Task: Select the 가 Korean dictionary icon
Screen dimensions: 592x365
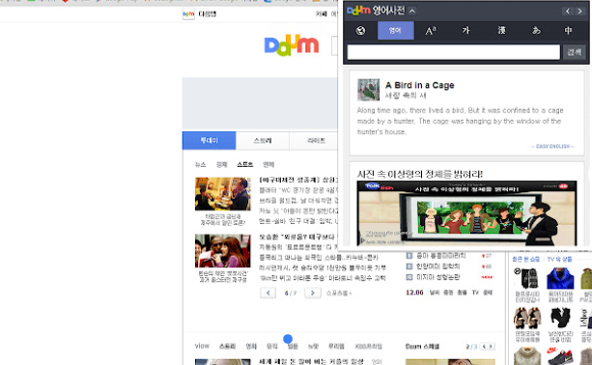Action: point(465,30)
